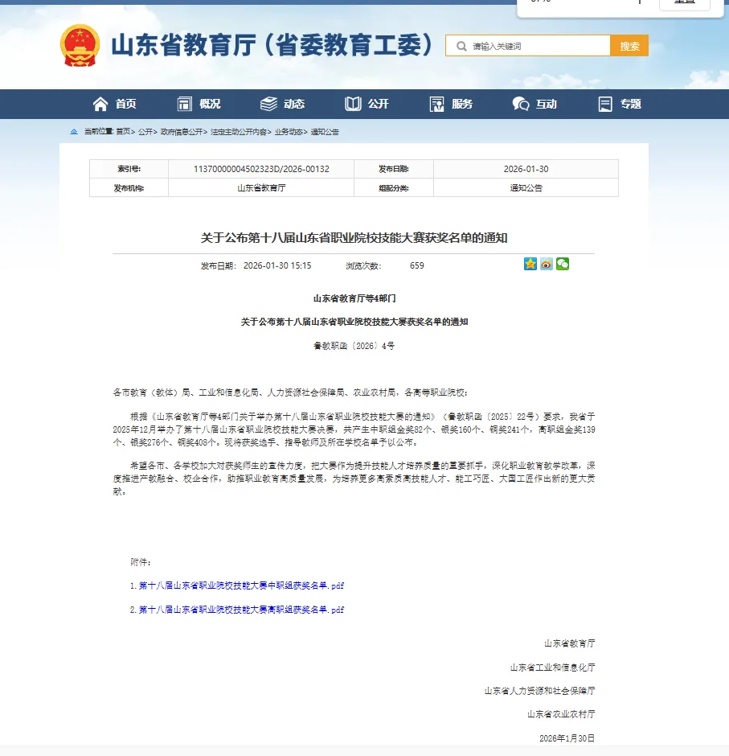The image size is (729, 756).
Task: Open the 概况 navigation item
Action: point(199,104)
